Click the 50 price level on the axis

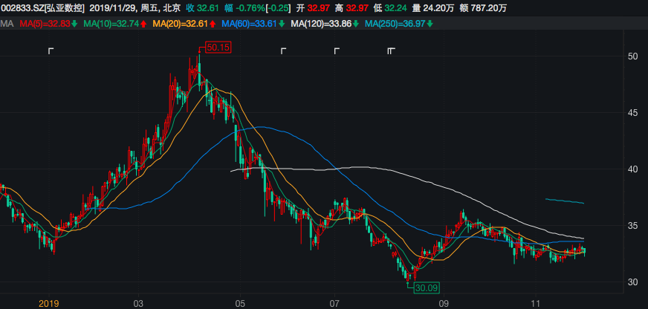(x=632, y=56)
